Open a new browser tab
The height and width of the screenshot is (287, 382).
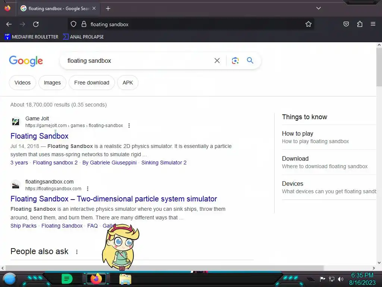tap(108, 9)
